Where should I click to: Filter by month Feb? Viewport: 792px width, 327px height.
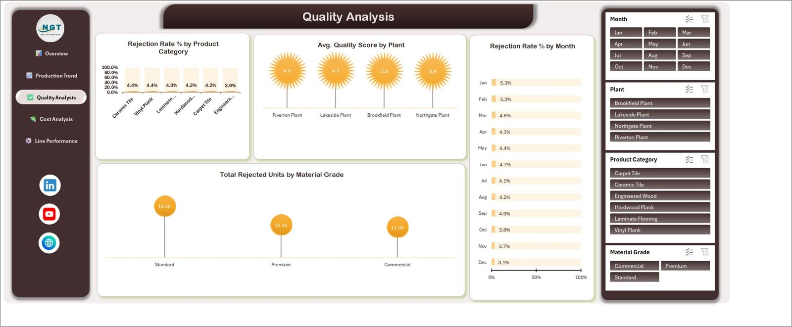point(660,33)
